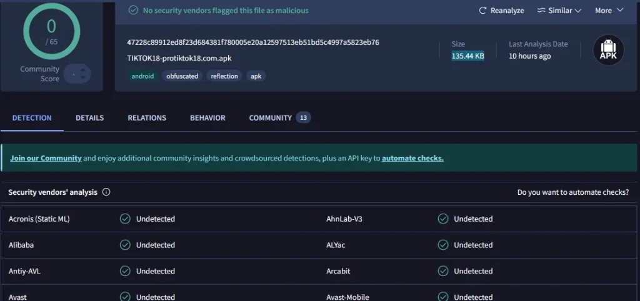Click the COMMUNITY count badge 13
This screenshot has height=301, width=640.
click(303, 118)
